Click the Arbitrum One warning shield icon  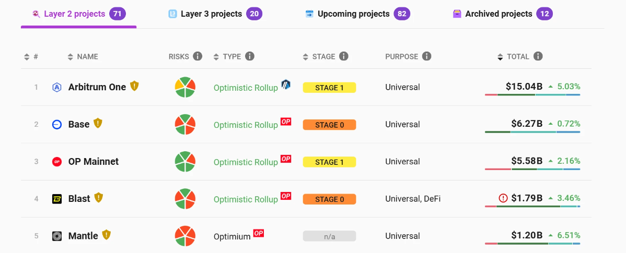[x=135, y=86]
